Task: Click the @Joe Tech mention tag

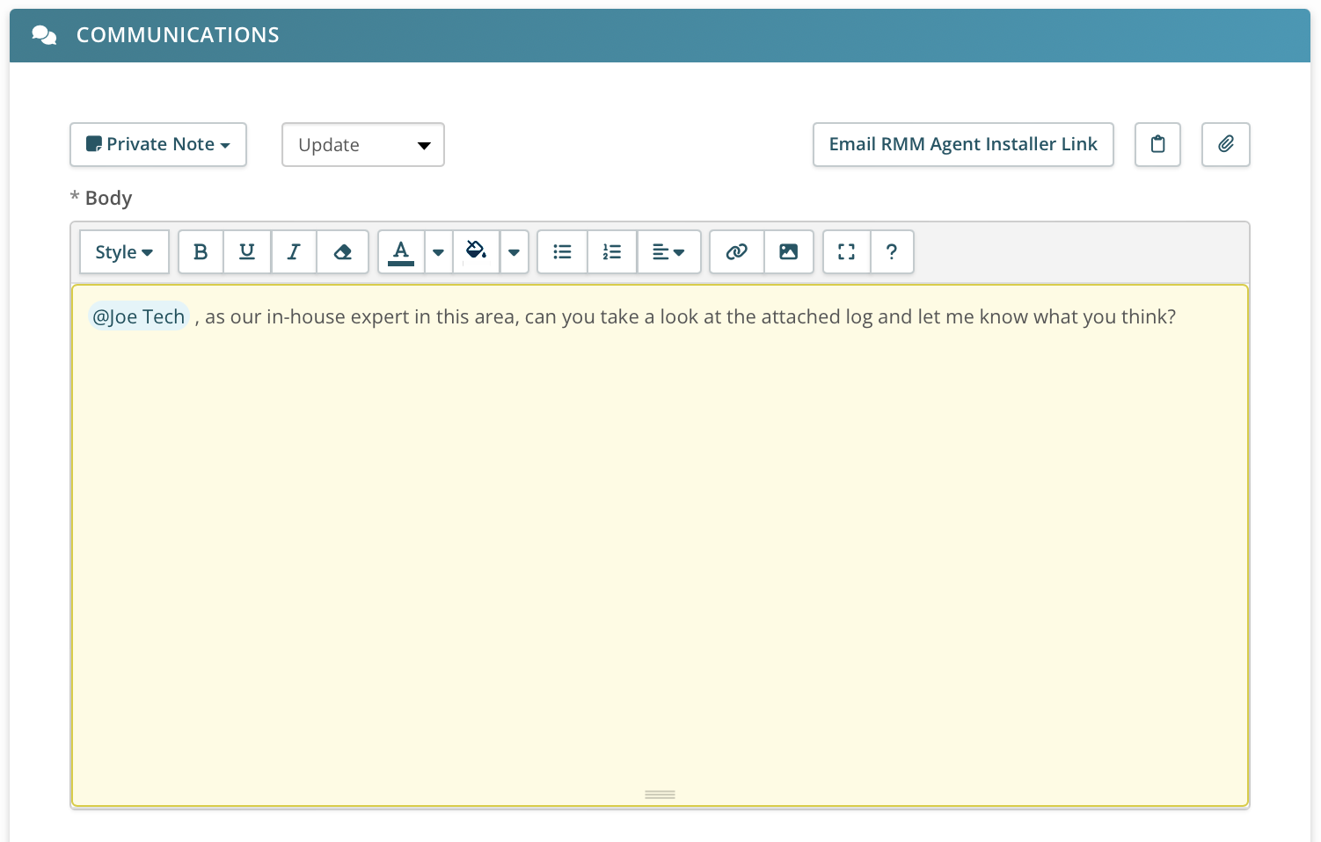Action: [x=139, y=316]
